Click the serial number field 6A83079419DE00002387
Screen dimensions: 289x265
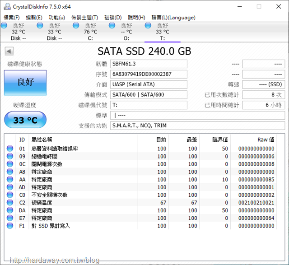click(149, 74)
